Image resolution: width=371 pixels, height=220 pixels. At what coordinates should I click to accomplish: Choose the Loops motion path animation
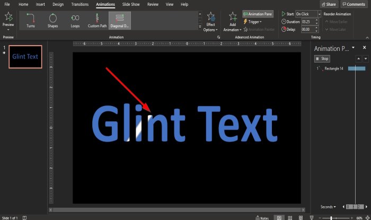[75, 20]
